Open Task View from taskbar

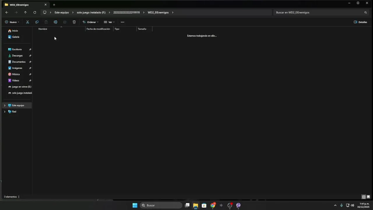(x=187, y=205)
